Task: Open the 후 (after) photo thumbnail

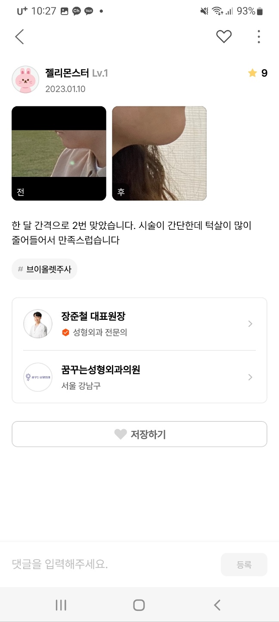Action: [159, 153]
